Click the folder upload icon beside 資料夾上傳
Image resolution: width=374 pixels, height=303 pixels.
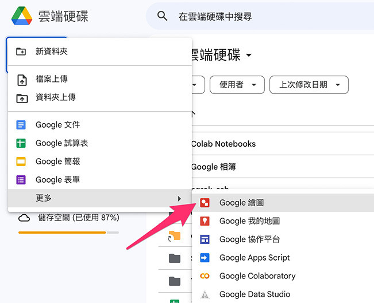point(22,98)
